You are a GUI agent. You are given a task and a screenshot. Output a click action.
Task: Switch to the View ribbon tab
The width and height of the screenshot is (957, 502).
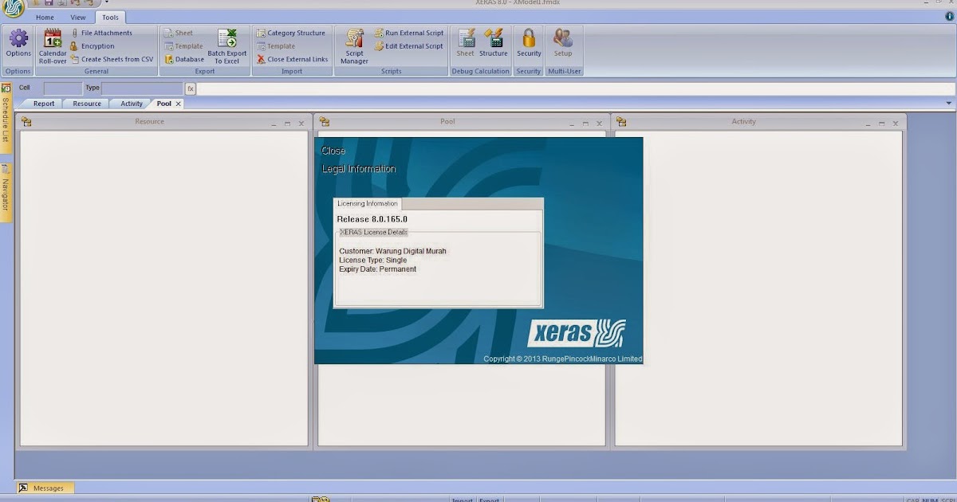pos(78,17)
